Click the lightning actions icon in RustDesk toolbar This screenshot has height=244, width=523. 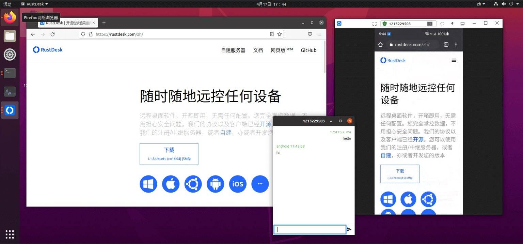(452, 23)
